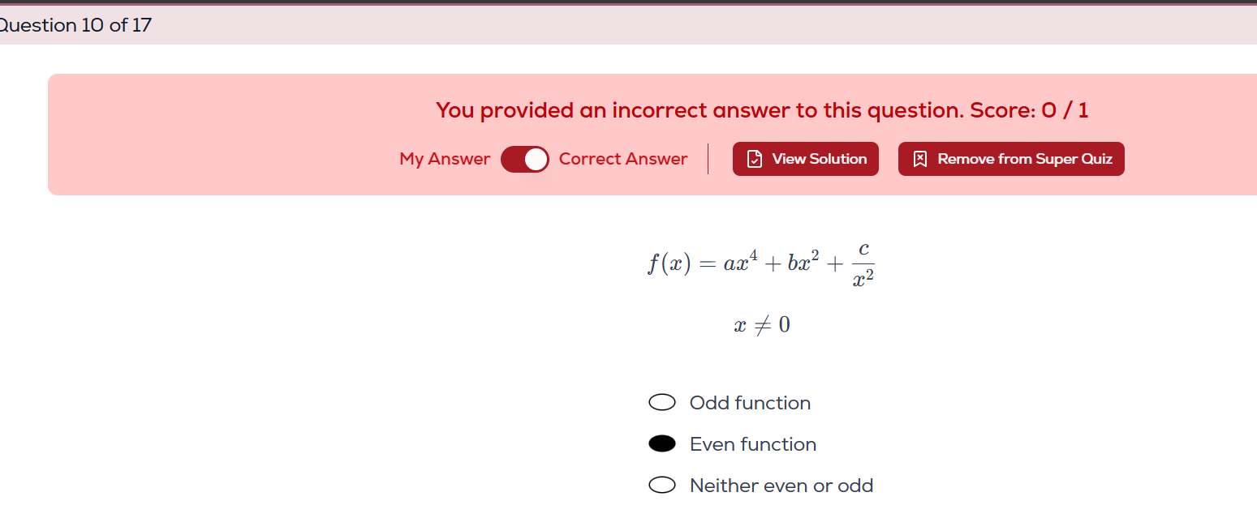Image resolution: width=1257 pixels, height=518 pixels.
Task: Toggle the My Answer / Correct Answer switch
Action: [x=525, y=160]
